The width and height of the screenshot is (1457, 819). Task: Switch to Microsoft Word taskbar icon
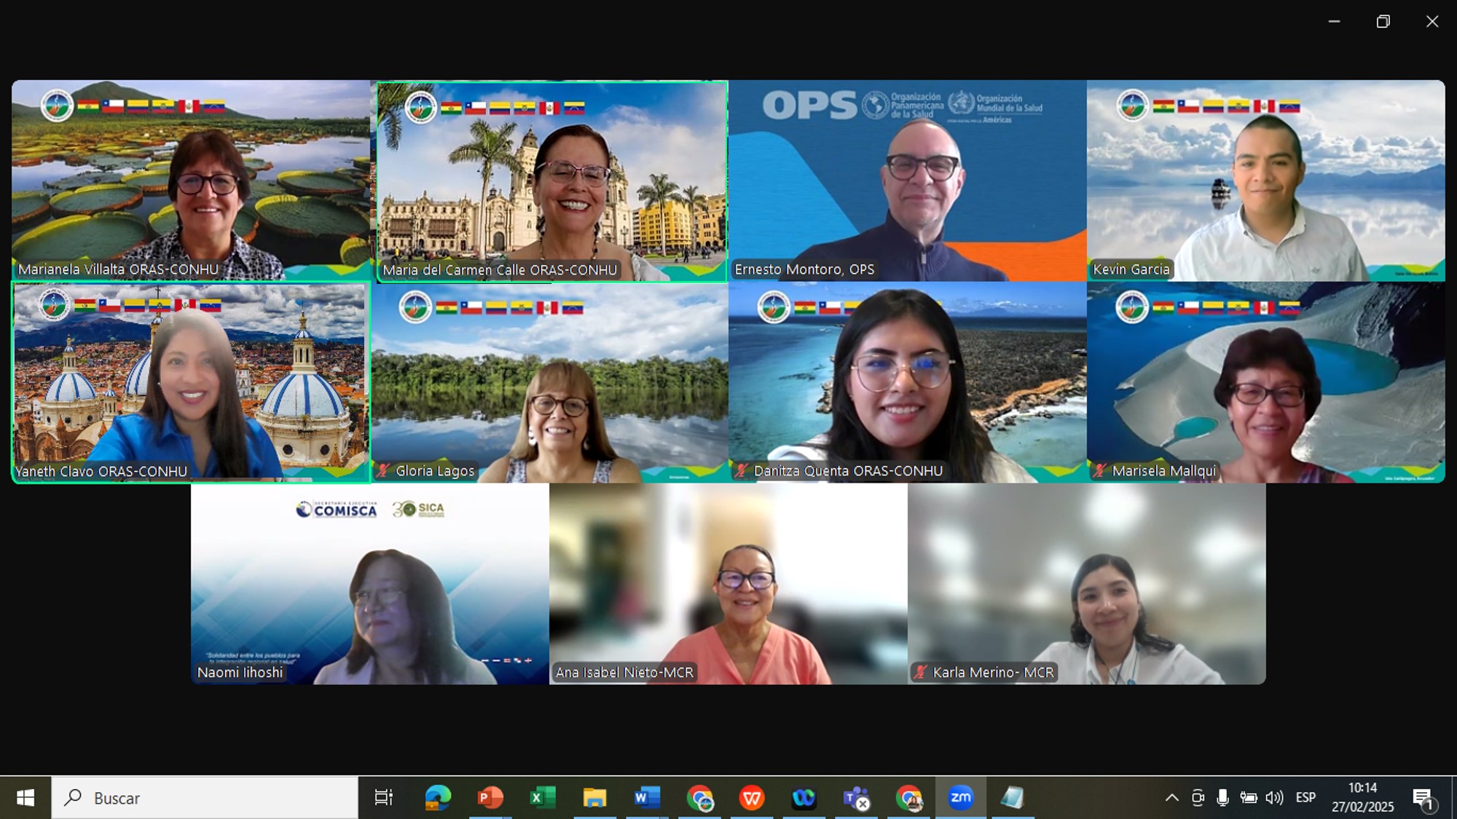(x=646, y=798)
